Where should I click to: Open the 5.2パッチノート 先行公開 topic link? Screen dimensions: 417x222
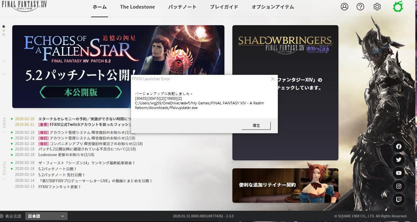(62, 175)
